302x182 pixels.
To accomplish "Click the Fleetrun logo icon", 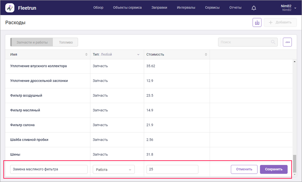I will [10, 7].
